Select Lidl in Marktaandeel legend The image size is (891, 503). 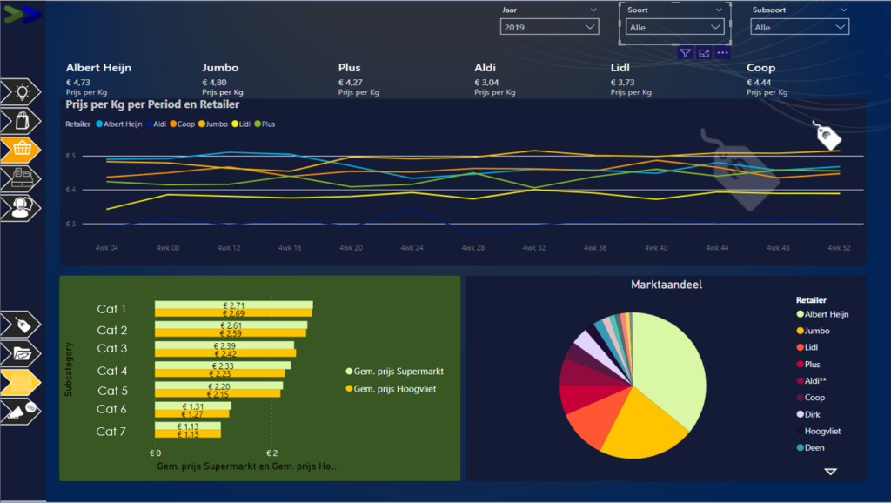pos(807,347)
